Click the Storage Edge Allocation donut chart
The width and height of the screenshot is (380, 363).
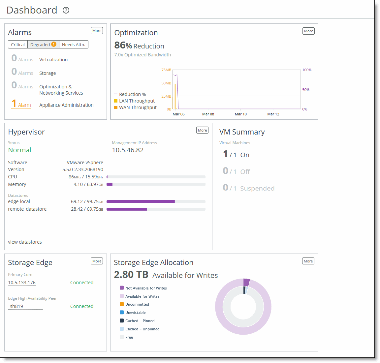243,307
